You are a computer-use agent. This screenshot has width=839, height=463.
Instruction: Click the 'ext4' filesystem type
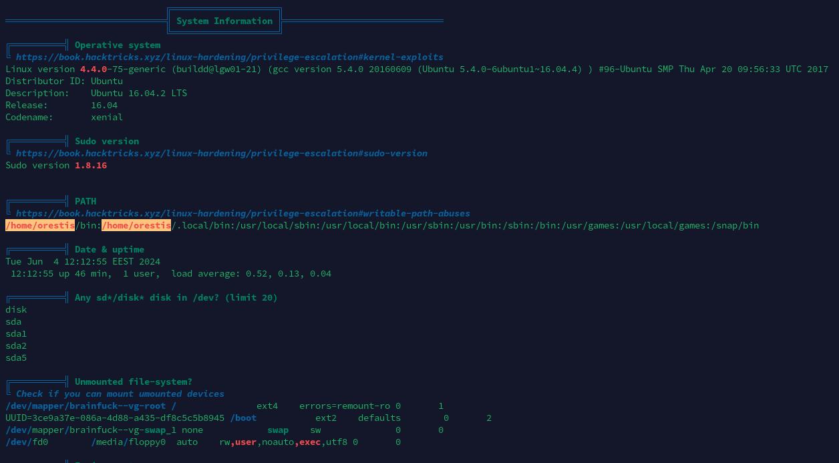267,406
